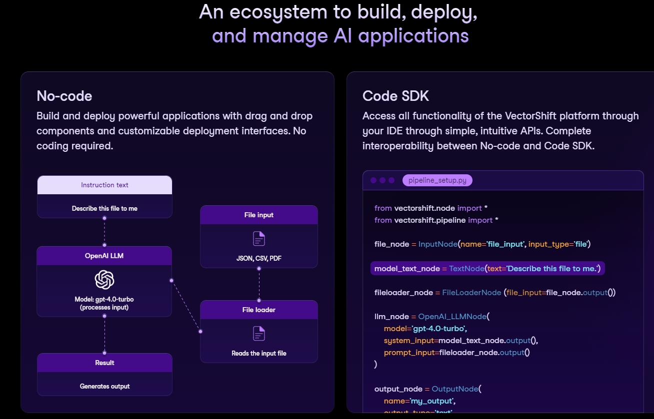Screen dimensions: 654x419
Task: Click connector dot on OpenAI LLM node's right edge
Action: [x=171, y=280]
